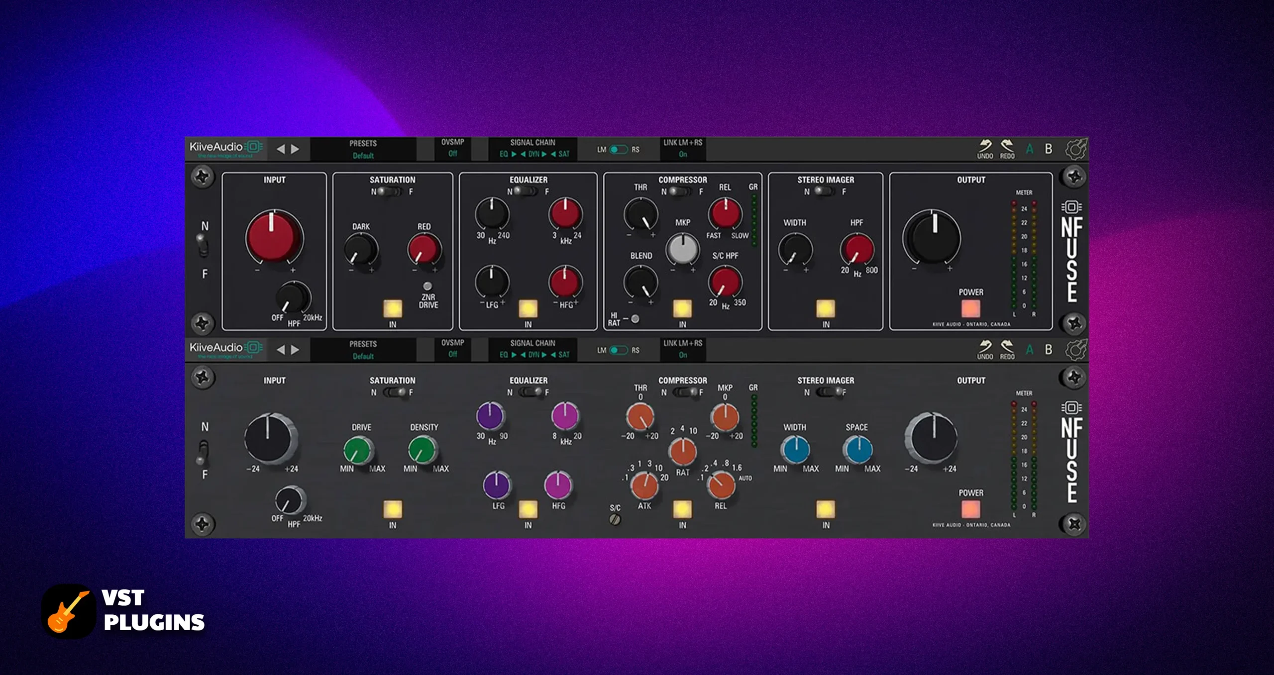Screen dimensions: 1274x675
Task: Flip Stereo Imager N/F switch on top unit
Action: coord(824,192)
